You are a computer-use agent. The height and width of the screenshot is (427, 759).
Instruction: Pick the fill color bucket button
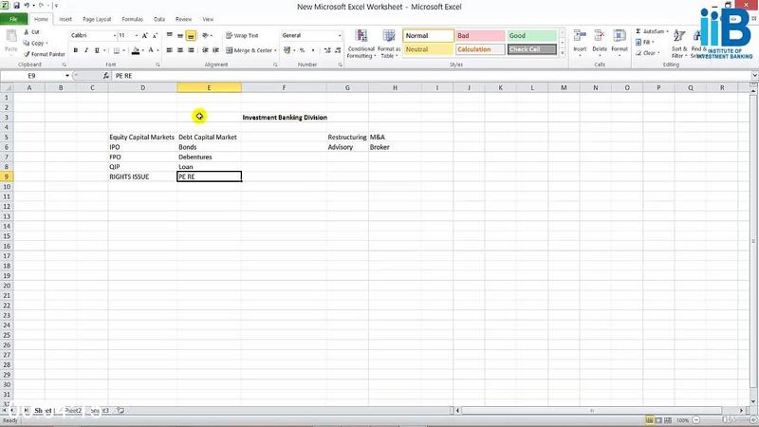click(x=136, y=50)
